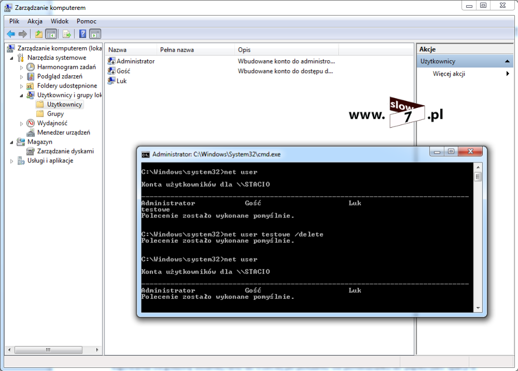
Task: Click the Użytkownicy i grupy lokalne icon
Action: point(31,95)
